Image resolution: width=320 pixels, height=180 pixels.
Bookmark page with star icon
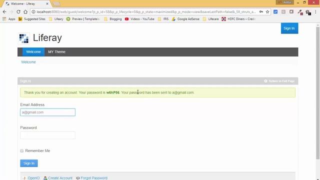[267, 12]
